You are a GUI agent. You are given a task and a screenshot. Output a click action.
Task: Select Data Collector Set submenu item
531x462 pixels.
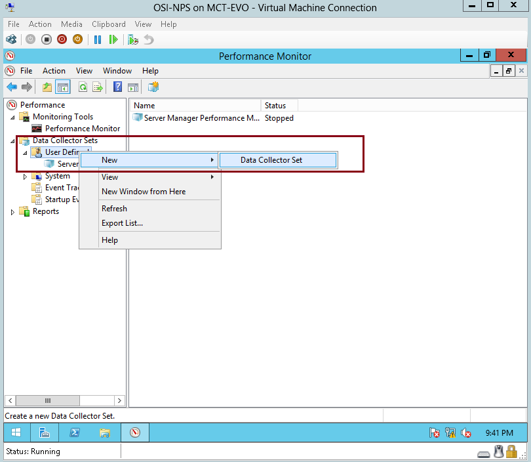pos(271,160)
